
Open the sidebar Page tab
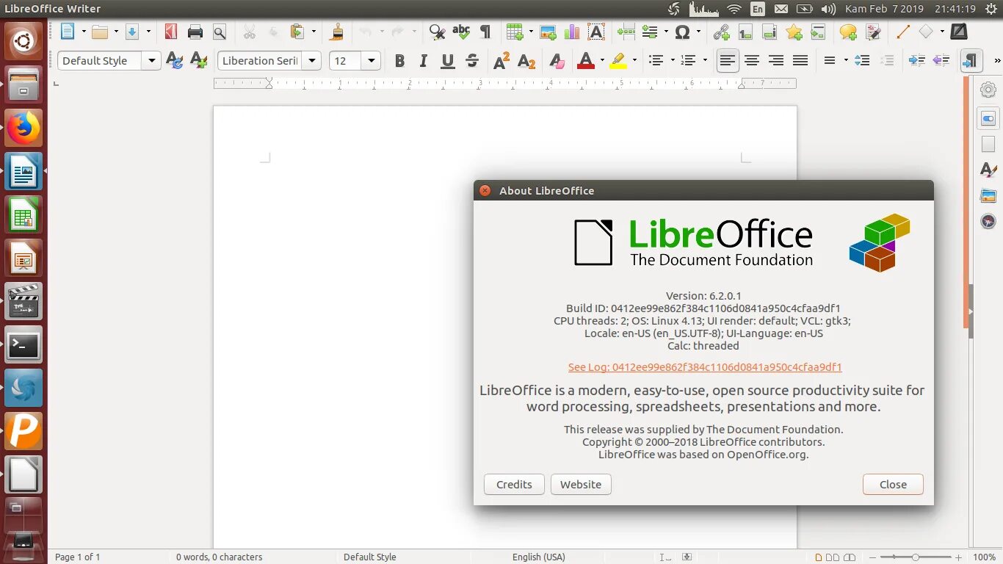[x=988, y=144]
